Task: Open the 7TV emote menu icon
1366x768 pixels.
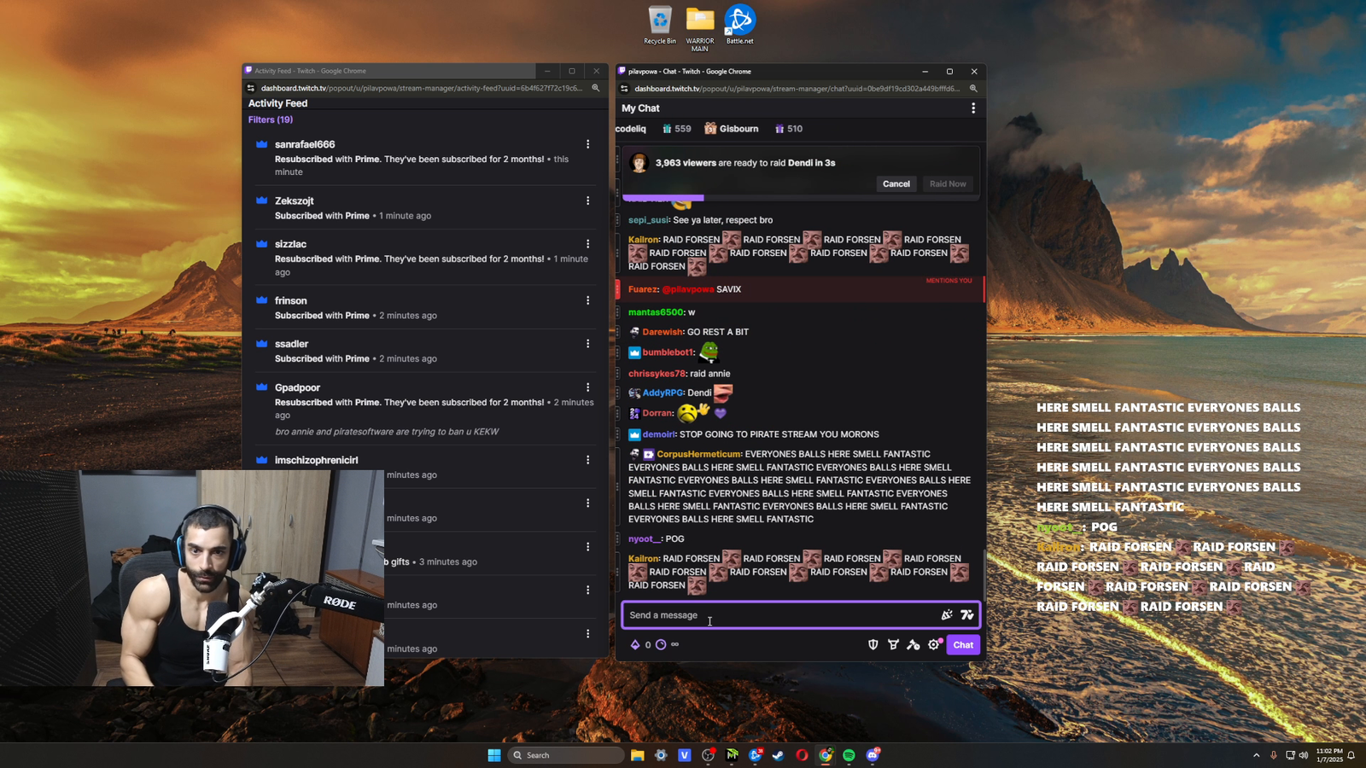Action: click(x=967, y=614)
